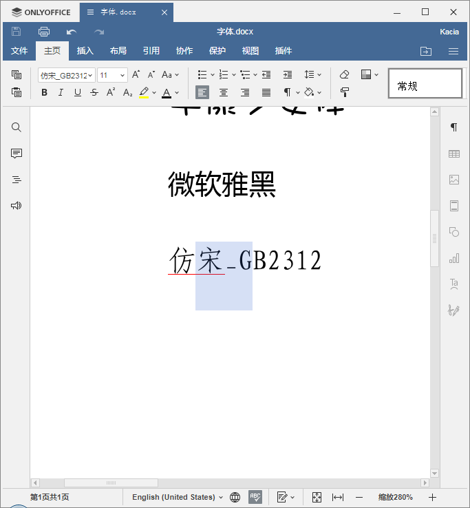Toggle subscript formatting
The image size is (470, 508).
127,93
